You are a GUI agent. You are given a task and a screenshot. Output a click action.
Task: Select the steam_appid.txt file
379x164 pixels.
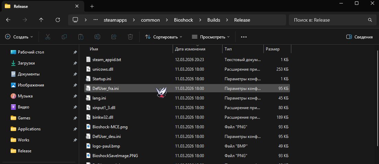(187, 60)
